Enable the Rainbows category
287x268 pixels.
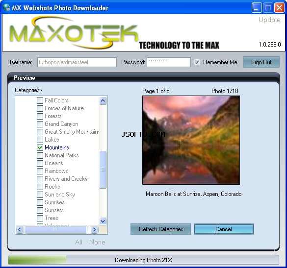[x=40, y=171]
